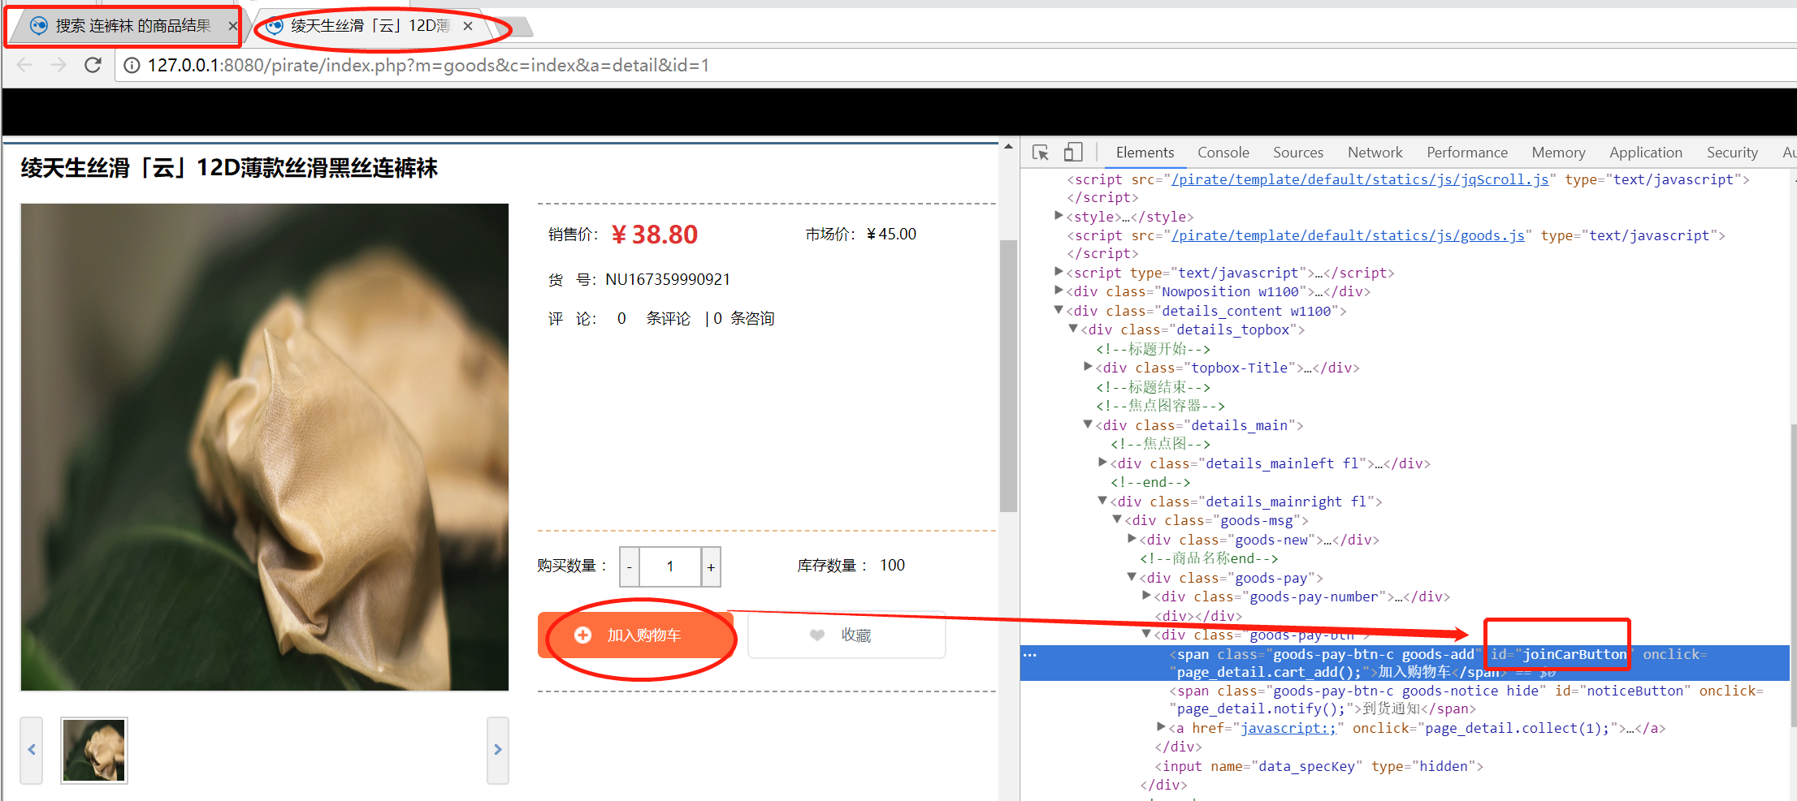Open the Performance panel tab
The height and width of the screenshot is (801, 1797).
click(1467, 153)
